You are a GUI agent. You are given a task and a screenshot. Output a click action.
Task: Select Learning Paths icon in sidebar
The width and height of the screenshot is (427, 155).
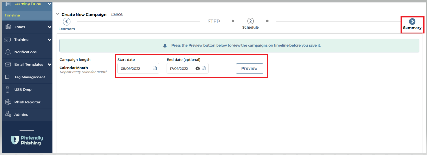[x=8, y=4]
